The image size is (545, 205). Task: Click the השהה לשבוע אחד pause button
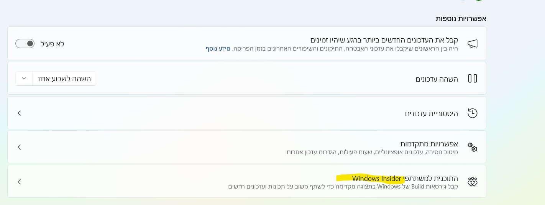pos(64,79)
